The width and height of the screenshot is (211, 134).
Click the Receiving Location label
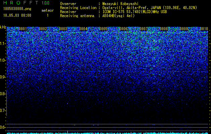pyautogui.click(x=78, y=8)
